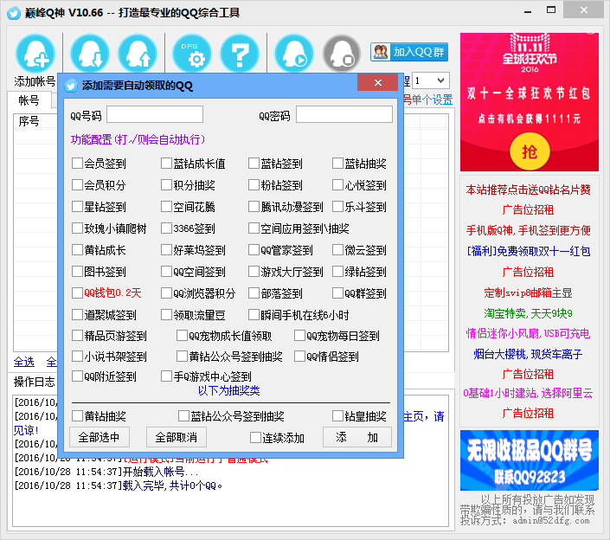This screenshot has height=540, width=610.
Task: Open the [福利]免费领取双十一红包 link
Action: tap(529, 251)
